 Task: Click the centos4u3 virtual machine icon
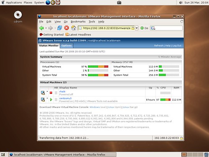pos(43,100)
